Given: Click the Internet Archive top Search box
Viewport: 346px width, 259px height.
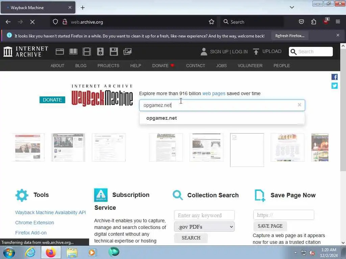Looking at the screenshot, I should point(311,52).
